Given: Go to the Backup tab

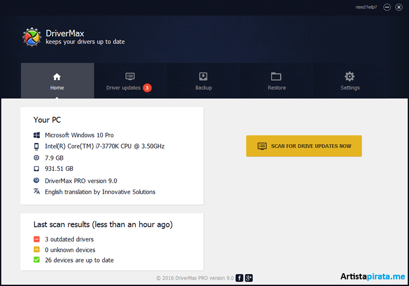Looking at the screenshot, I should pyautogui.click(x=203, y=81).
